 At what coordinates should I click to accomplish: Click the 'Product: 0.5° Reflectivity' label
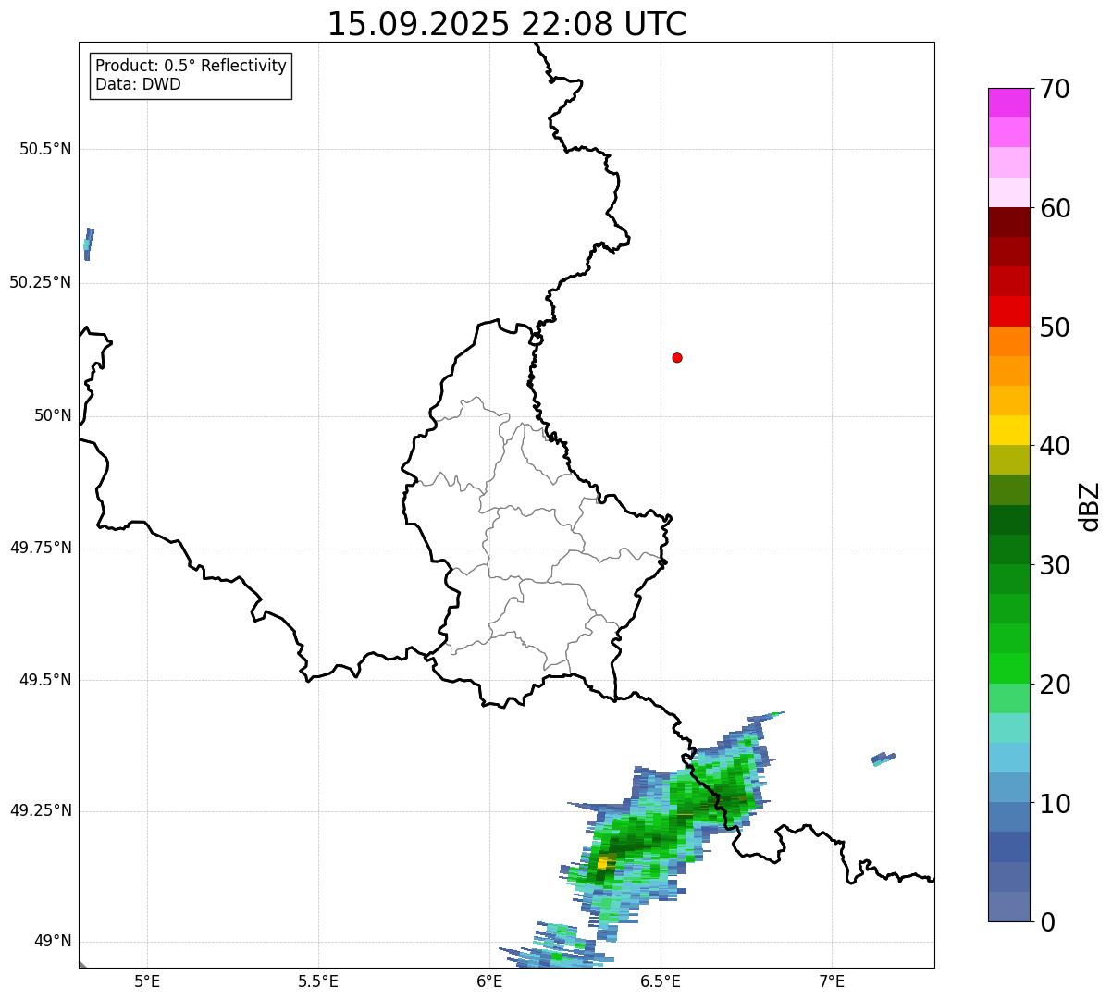tap(191, 67)
